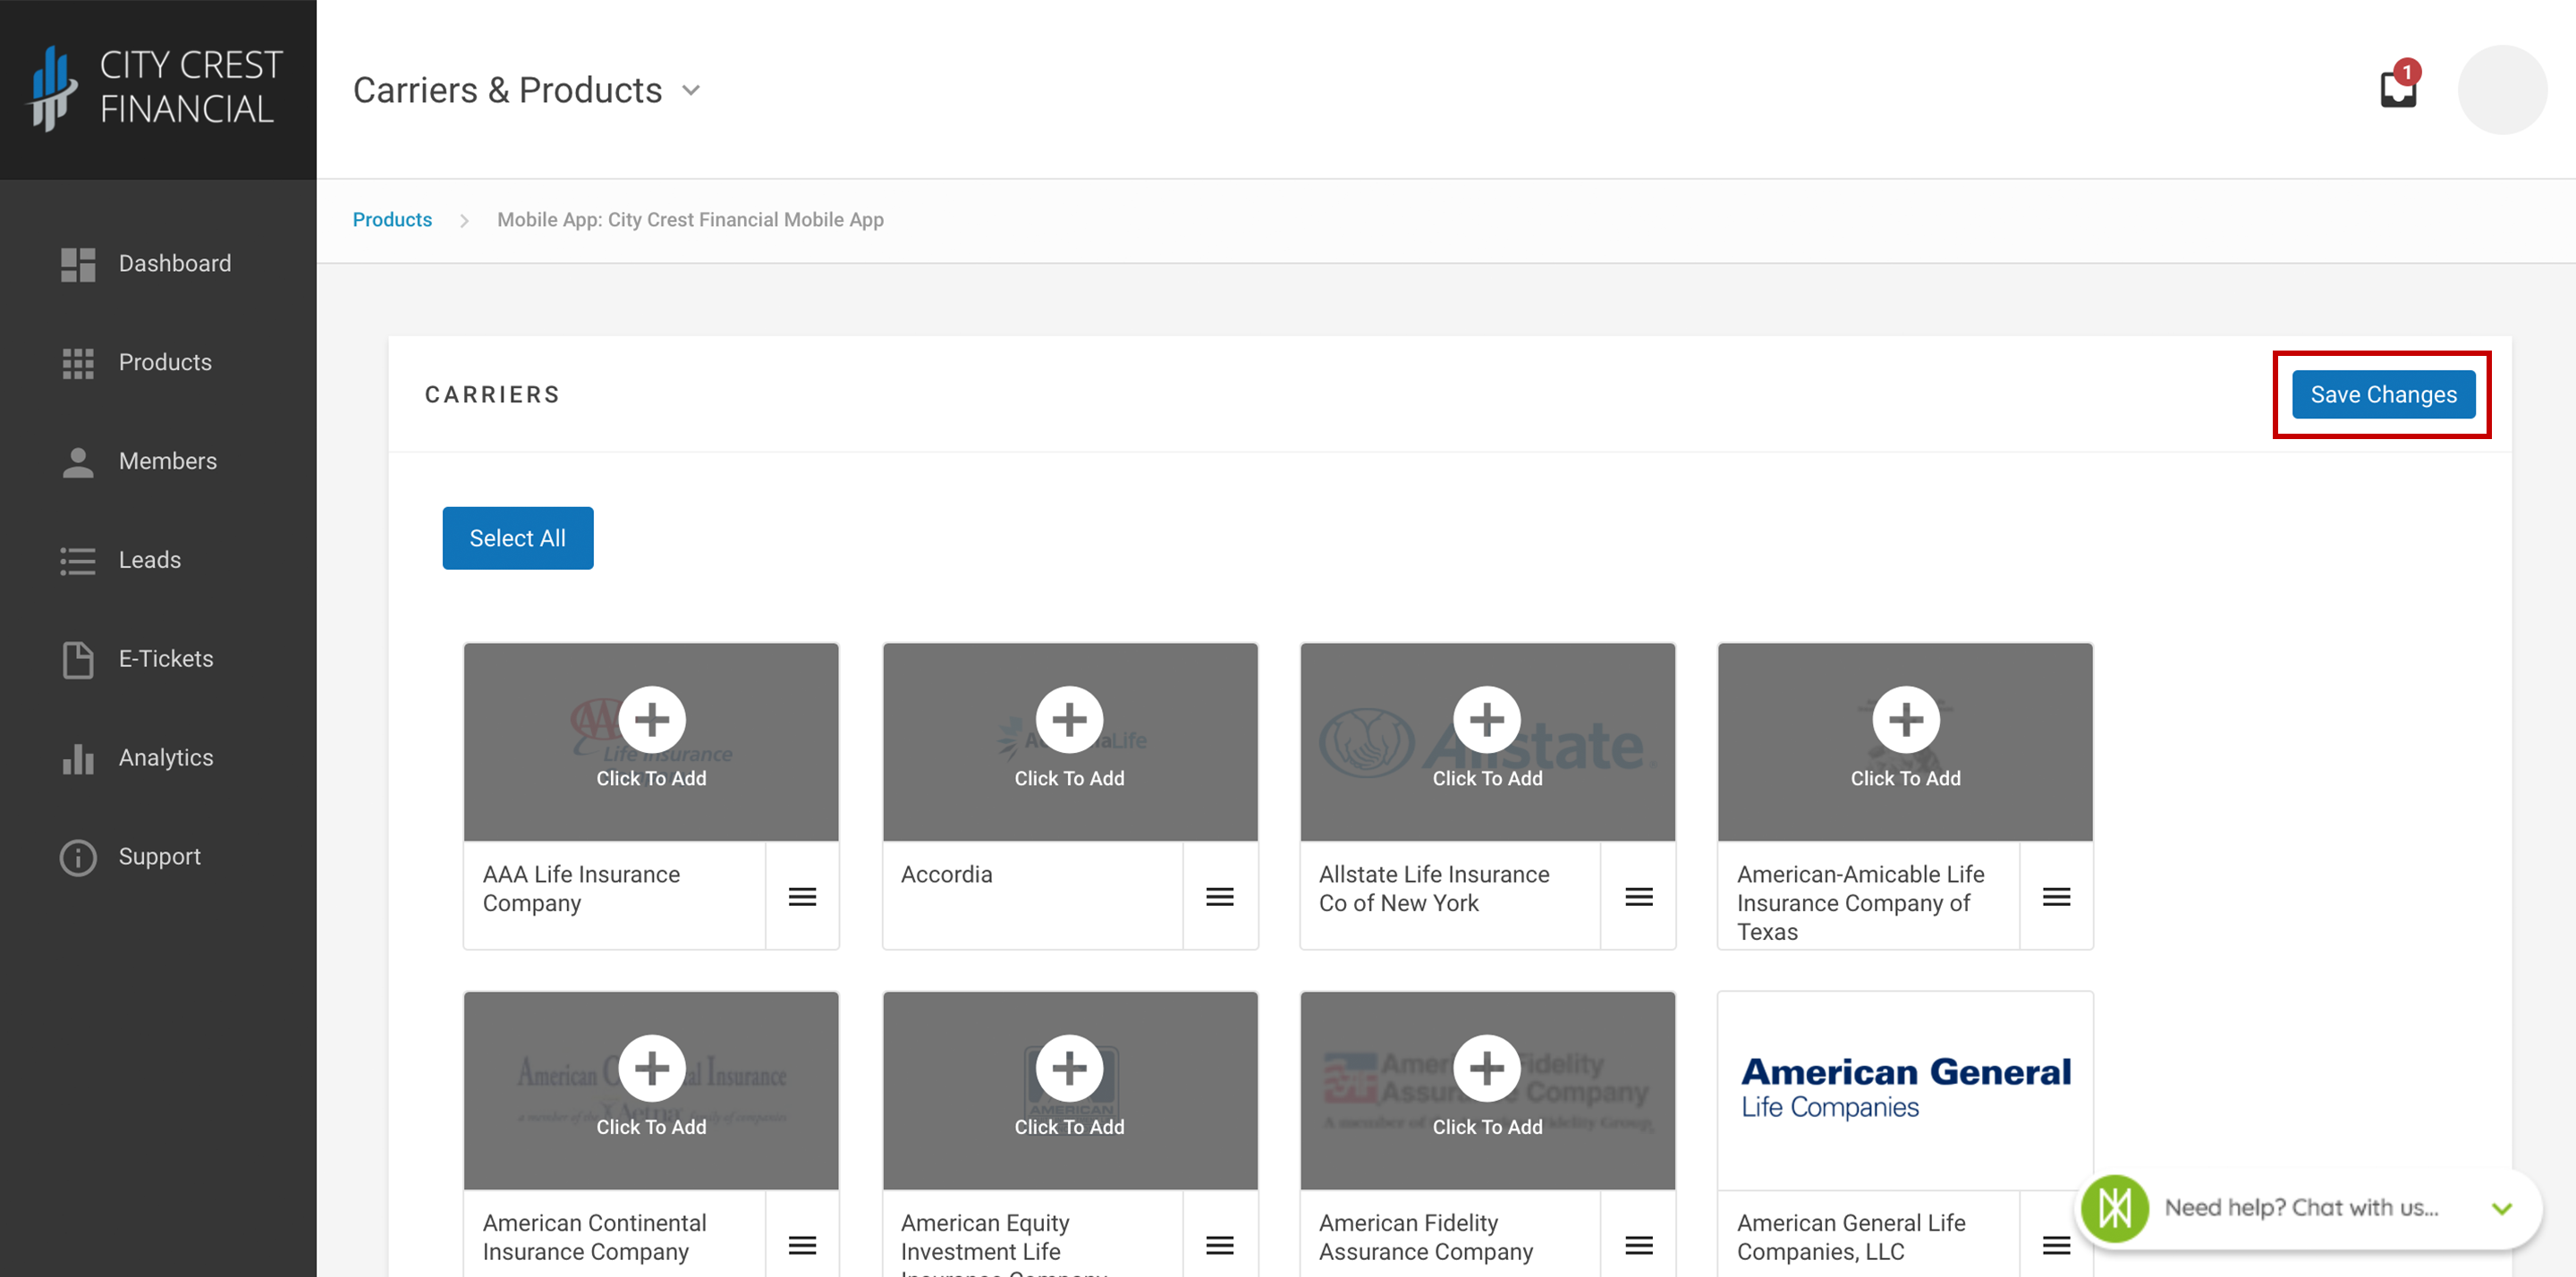
Task: Open hamburger menu for American Fidelity Assurance
Action: [x=1639, y=1245]
